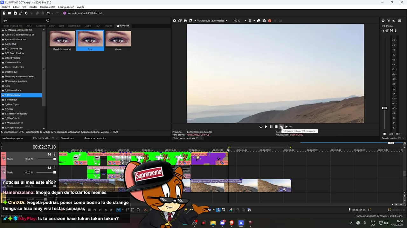Image resolution: width=407 pixels, height=228 pixels.
Task: Expand overlay options arrow beside grid icon
Action: coord(254,21)
